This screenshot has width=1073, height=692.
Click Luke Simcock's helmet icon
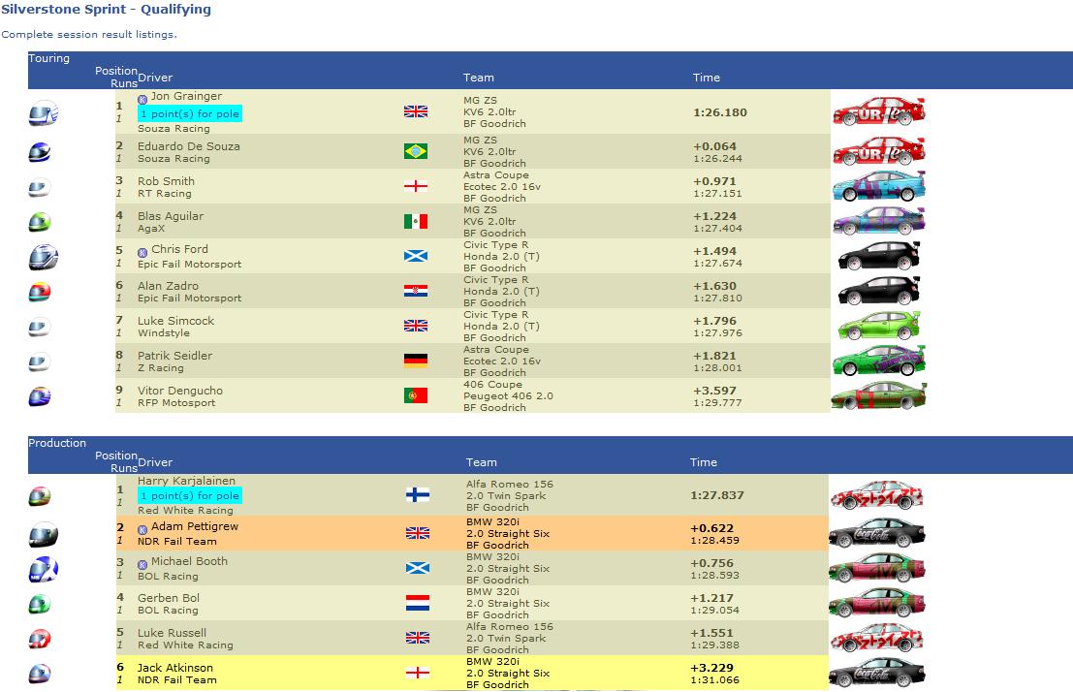coord(40,328)
